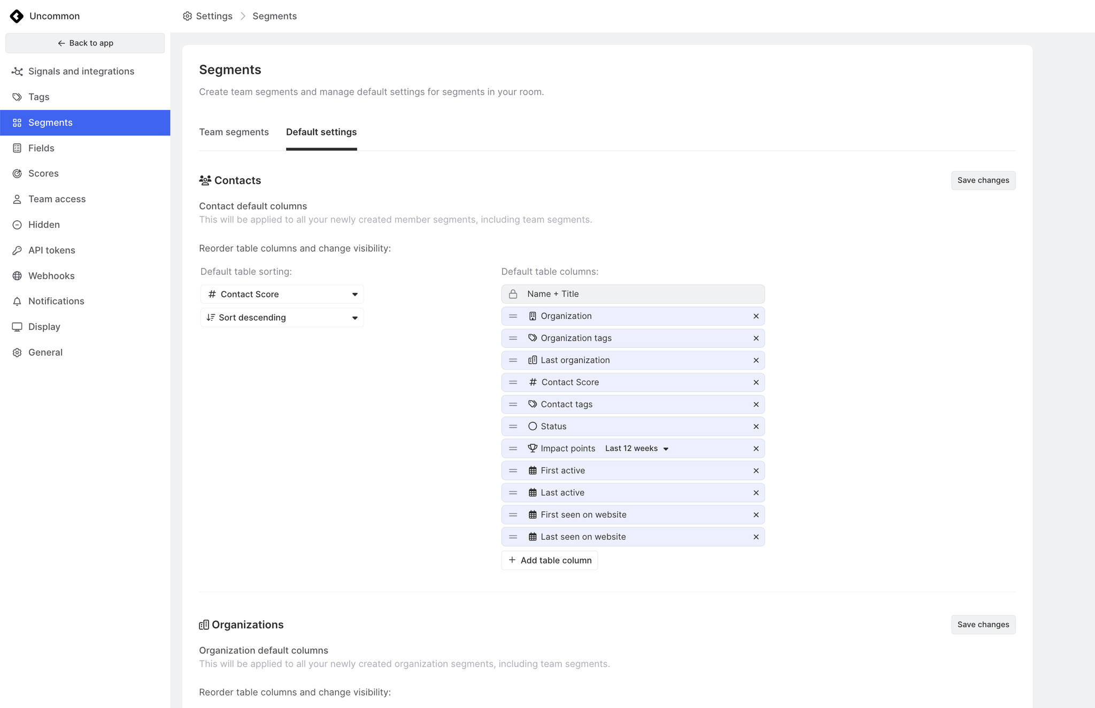
Task: Remove the Status column from defaults
Action: coord(755,427)
